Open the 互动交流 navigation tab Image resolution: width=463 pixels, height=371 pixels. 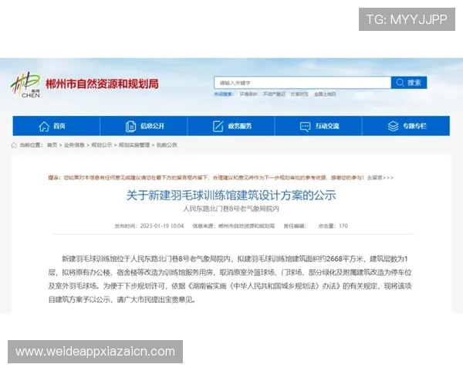pos(319,126)
